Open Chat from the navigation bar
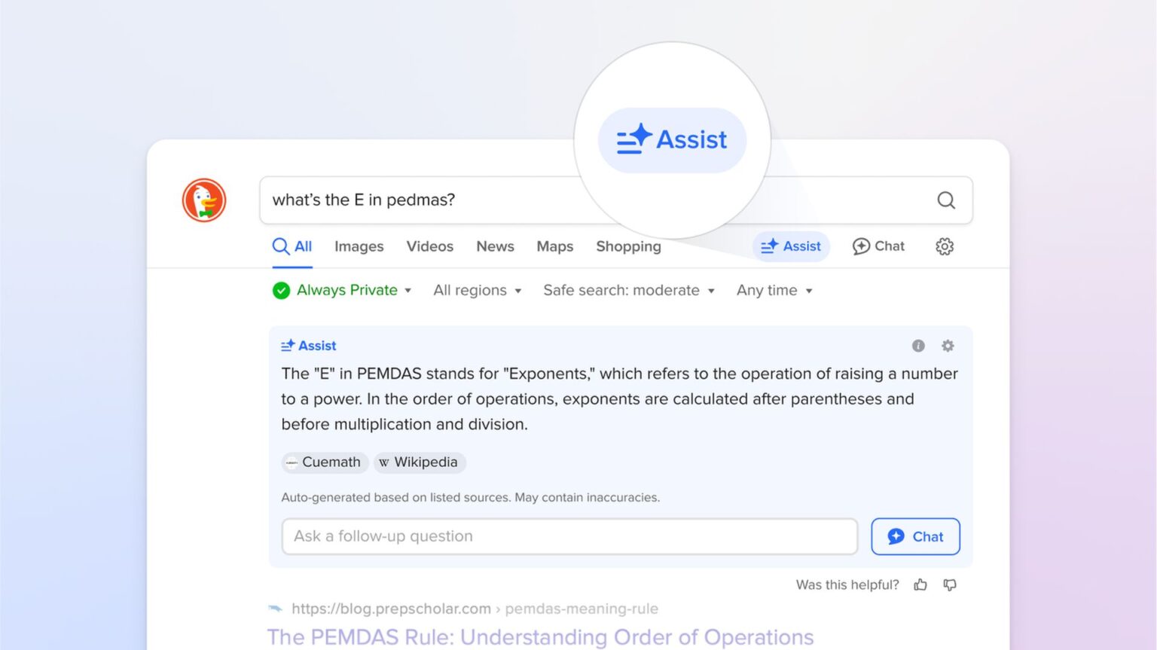This screenshot has width=1157, height=650. click(878, 246)
